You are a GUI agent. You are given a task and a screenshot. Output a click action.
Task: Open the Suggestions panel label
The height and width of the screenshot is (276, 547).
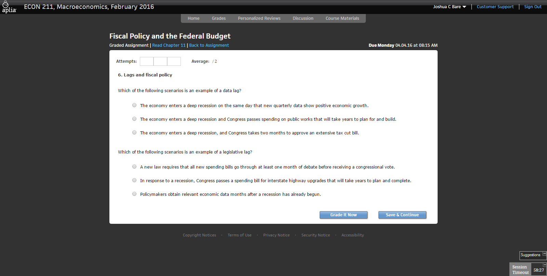pos(530,255)
